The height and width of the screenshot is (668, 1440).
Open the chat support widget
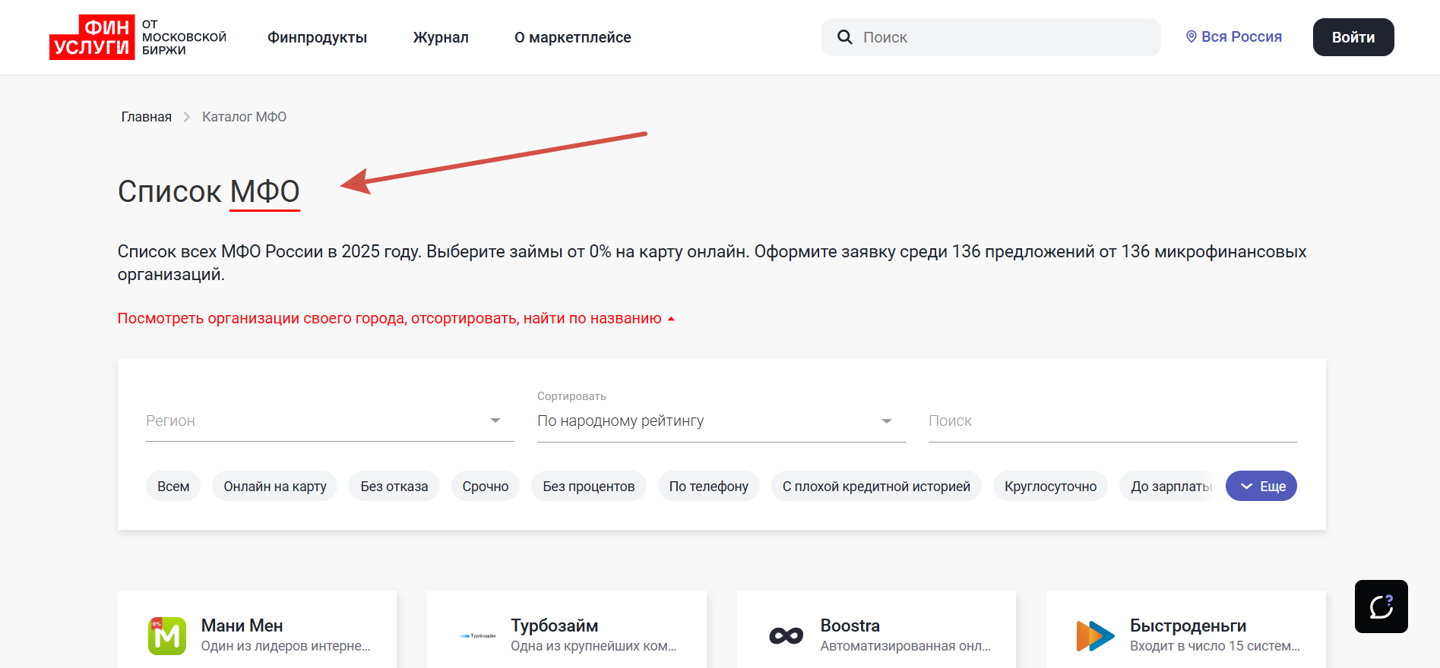[1381, 607]
